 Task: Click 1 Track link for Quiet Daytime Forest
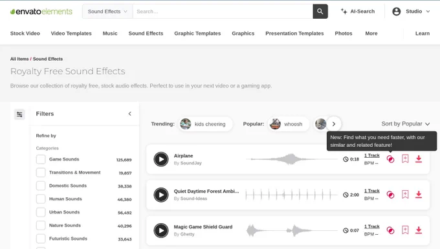pyautogui.click(x=372, y=191)
